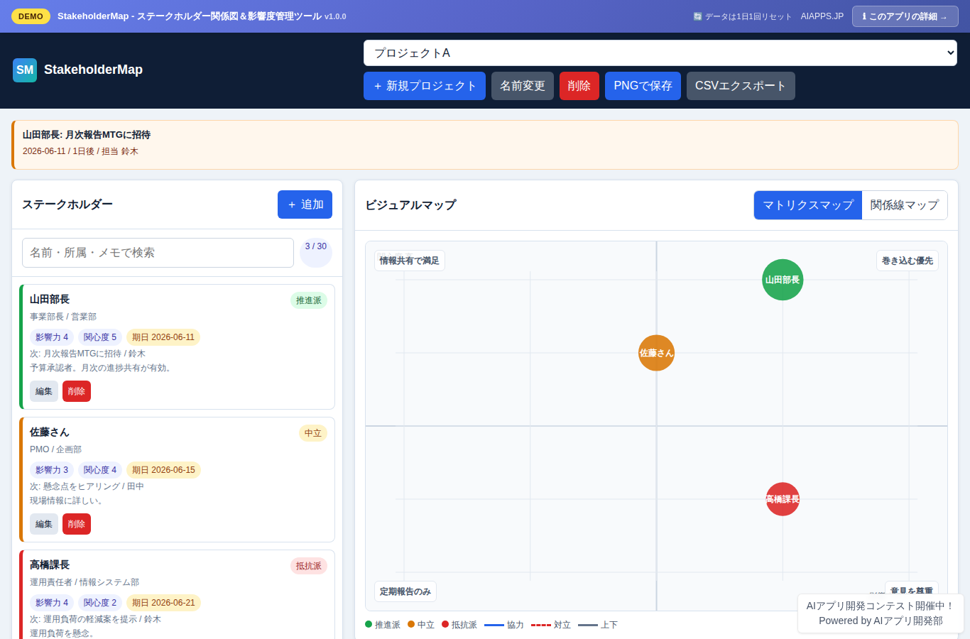This screenshot has width=970, height=639.
Task: Click the AIアプリ開発コンテスト開催中 notice
Action: coord(881,613)
